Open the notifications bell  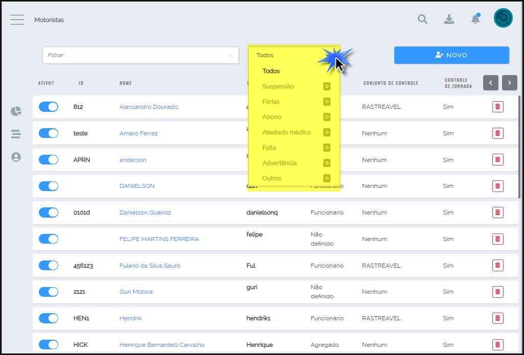(475, 19)
